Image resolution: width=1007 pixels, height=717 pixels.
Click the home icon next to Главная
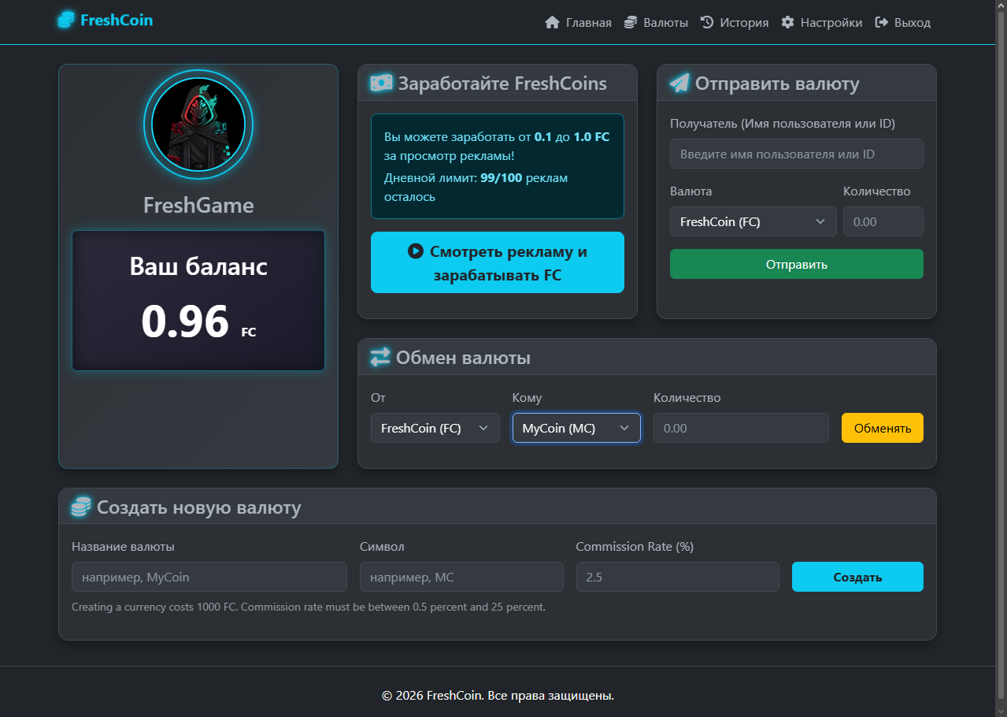pyautogui.click(x=551, y=22)
